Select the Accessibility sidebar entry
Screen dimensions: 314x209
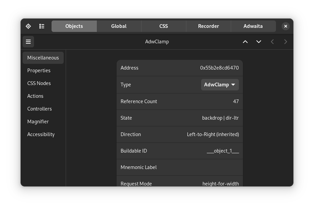tap(41, 134)
